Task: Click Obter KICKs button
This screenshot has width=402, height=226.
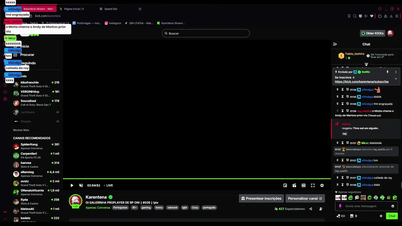Action: (x=372, y=33)
